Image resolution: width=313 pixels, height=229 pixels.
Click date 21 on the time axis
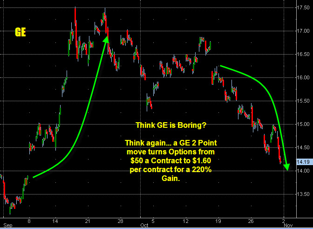[87, 220]
